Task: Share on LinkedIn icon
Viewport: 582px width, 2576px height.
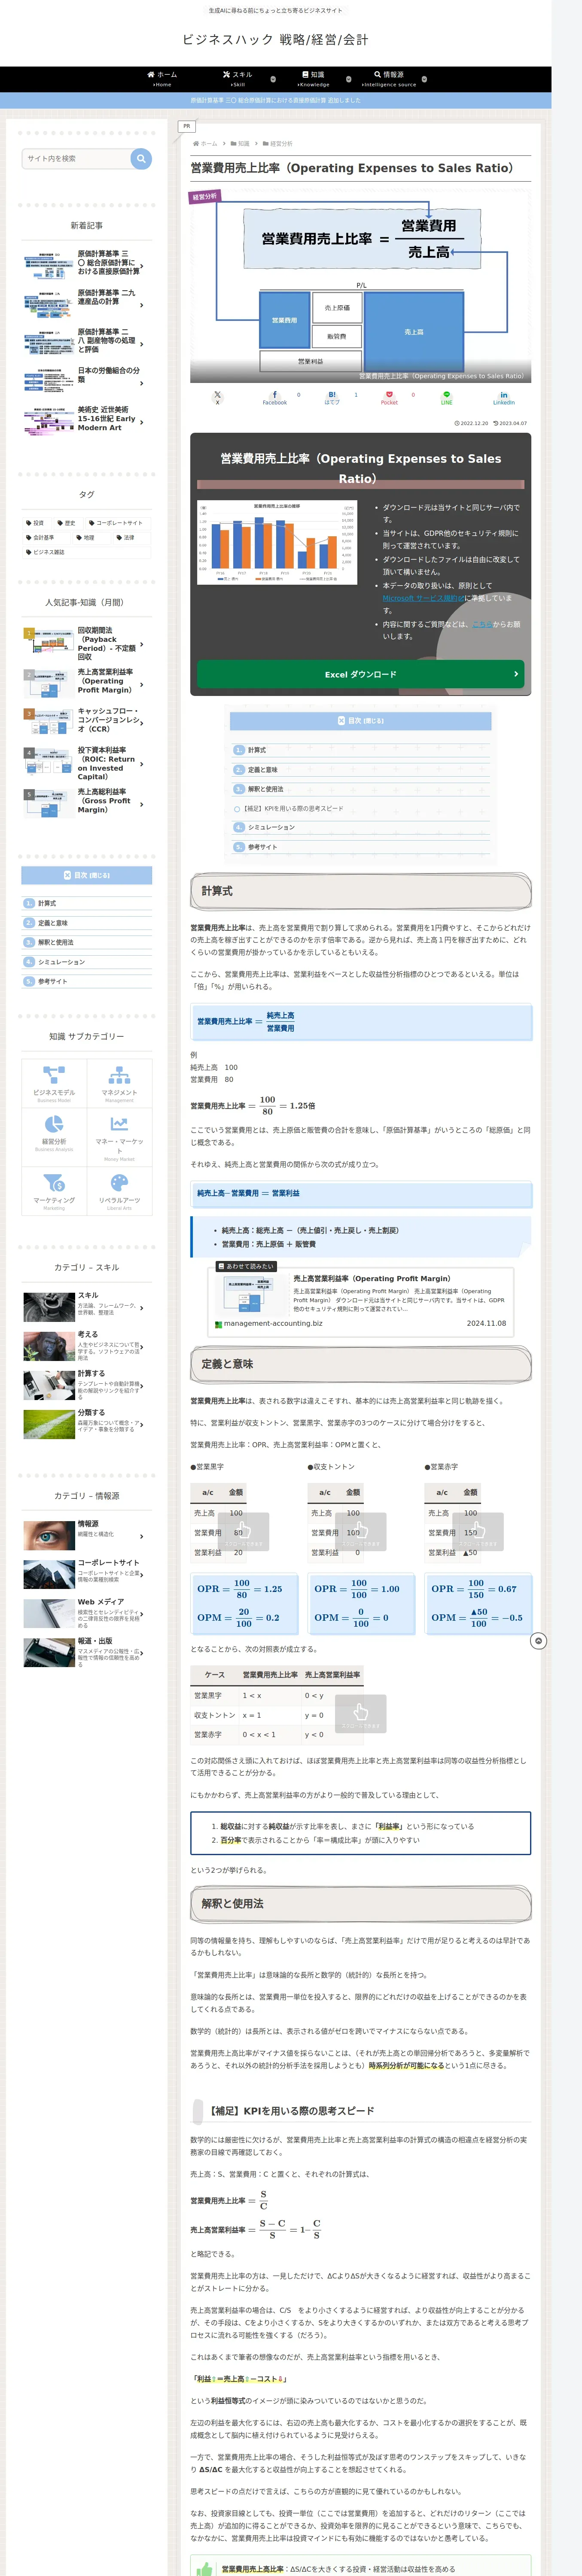Action: [503, 397]
